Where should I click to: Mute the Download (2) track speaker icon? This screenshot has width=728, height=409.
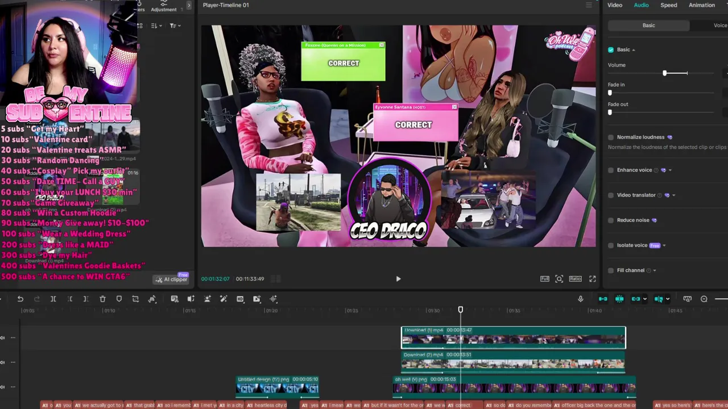2,362
